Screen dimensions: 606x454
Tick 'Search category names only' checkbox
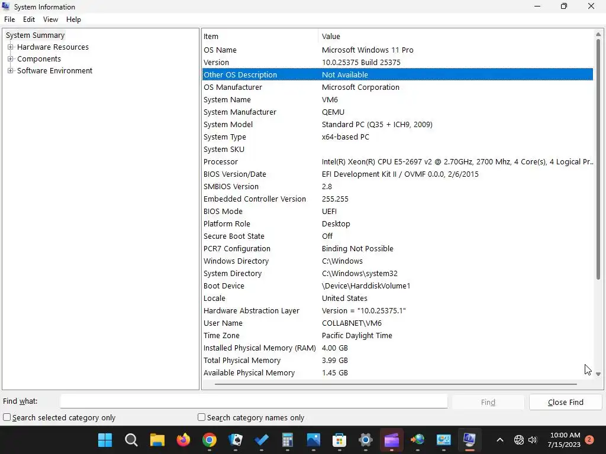click(x=201, y=417)
